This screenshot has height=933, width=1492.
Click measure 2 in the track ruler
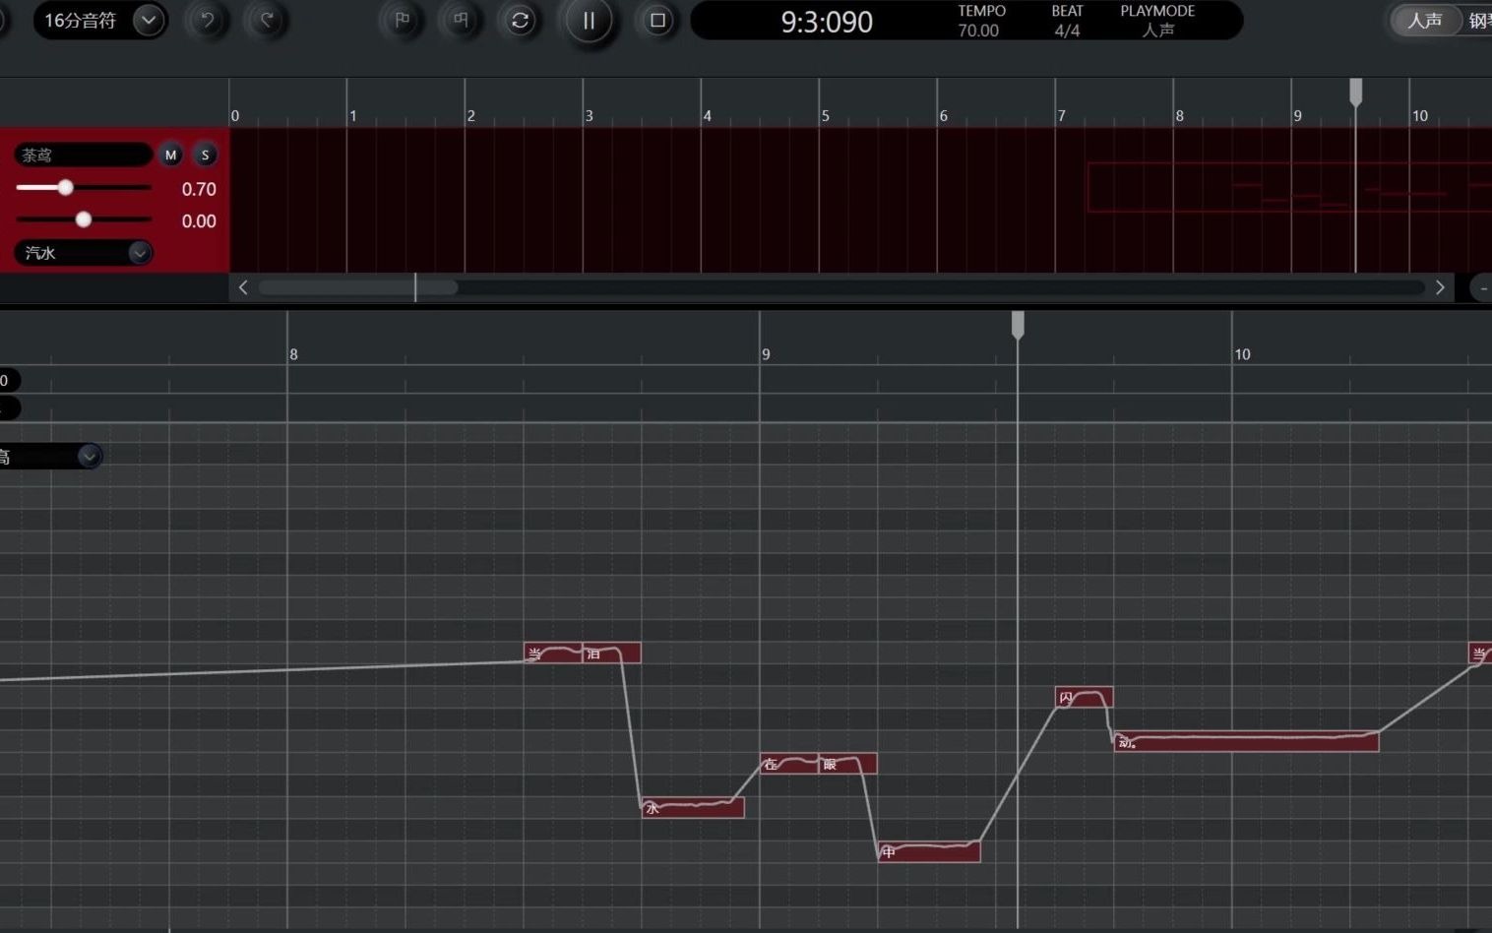point(470,116)
